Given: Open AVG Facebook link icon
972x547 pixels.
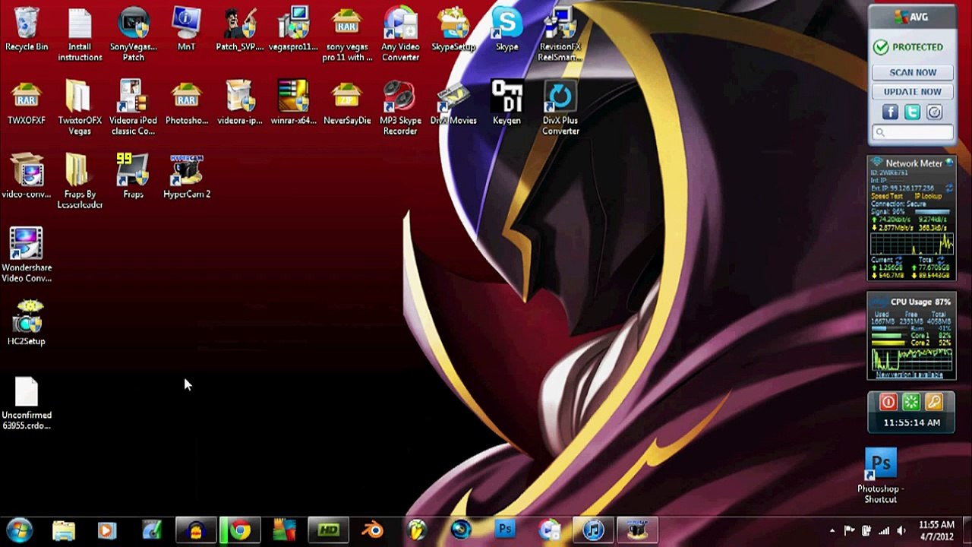Looking at the screenshot, I should [x=890, y=112].
